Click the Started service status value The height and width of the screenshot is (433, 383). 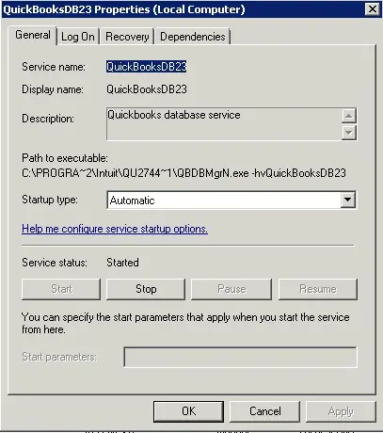tap(122, 263)
